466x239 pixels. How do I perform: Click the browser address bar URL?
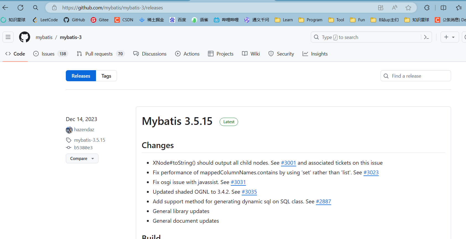tap(113, 8)
